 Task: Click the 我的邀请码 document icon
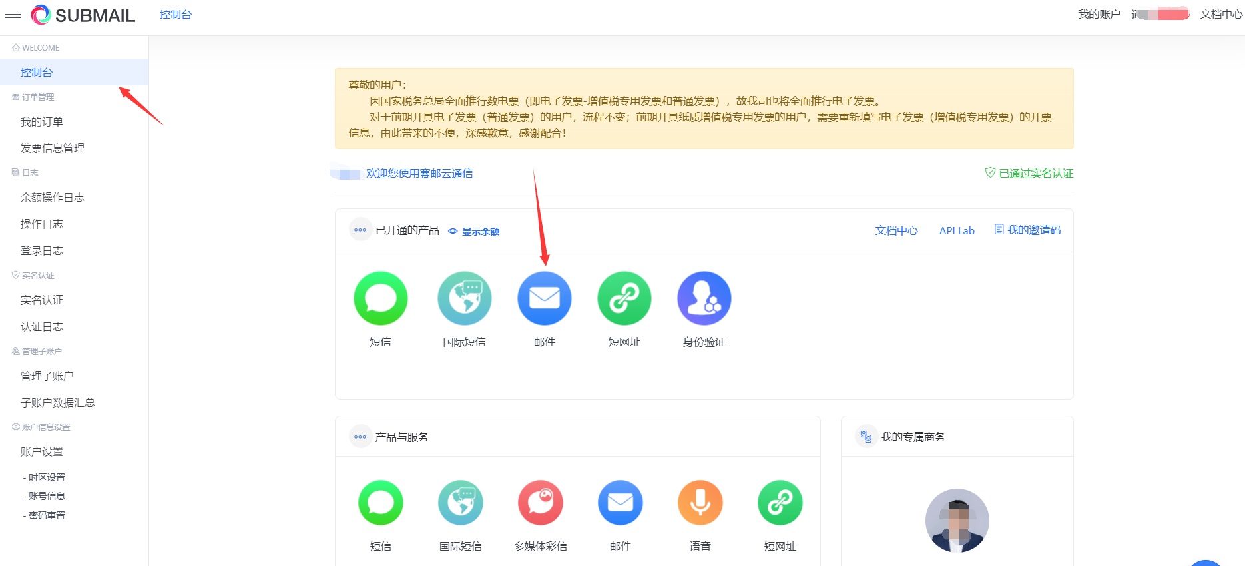click(x=999, y=230)
